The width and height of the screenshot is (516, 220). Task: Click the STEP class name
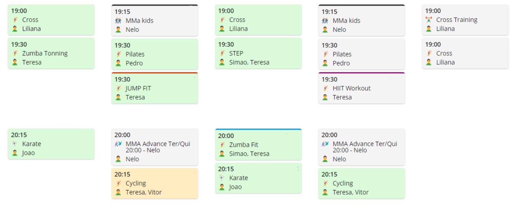pos(236,53)
